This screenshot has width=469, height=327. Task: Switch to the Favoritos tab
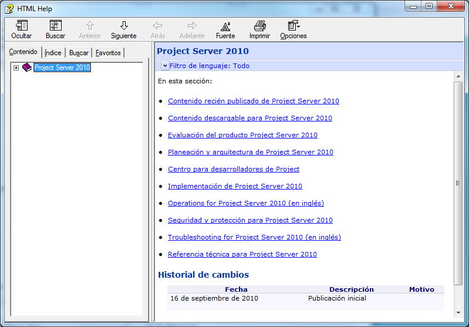click(x=108, y=53)
